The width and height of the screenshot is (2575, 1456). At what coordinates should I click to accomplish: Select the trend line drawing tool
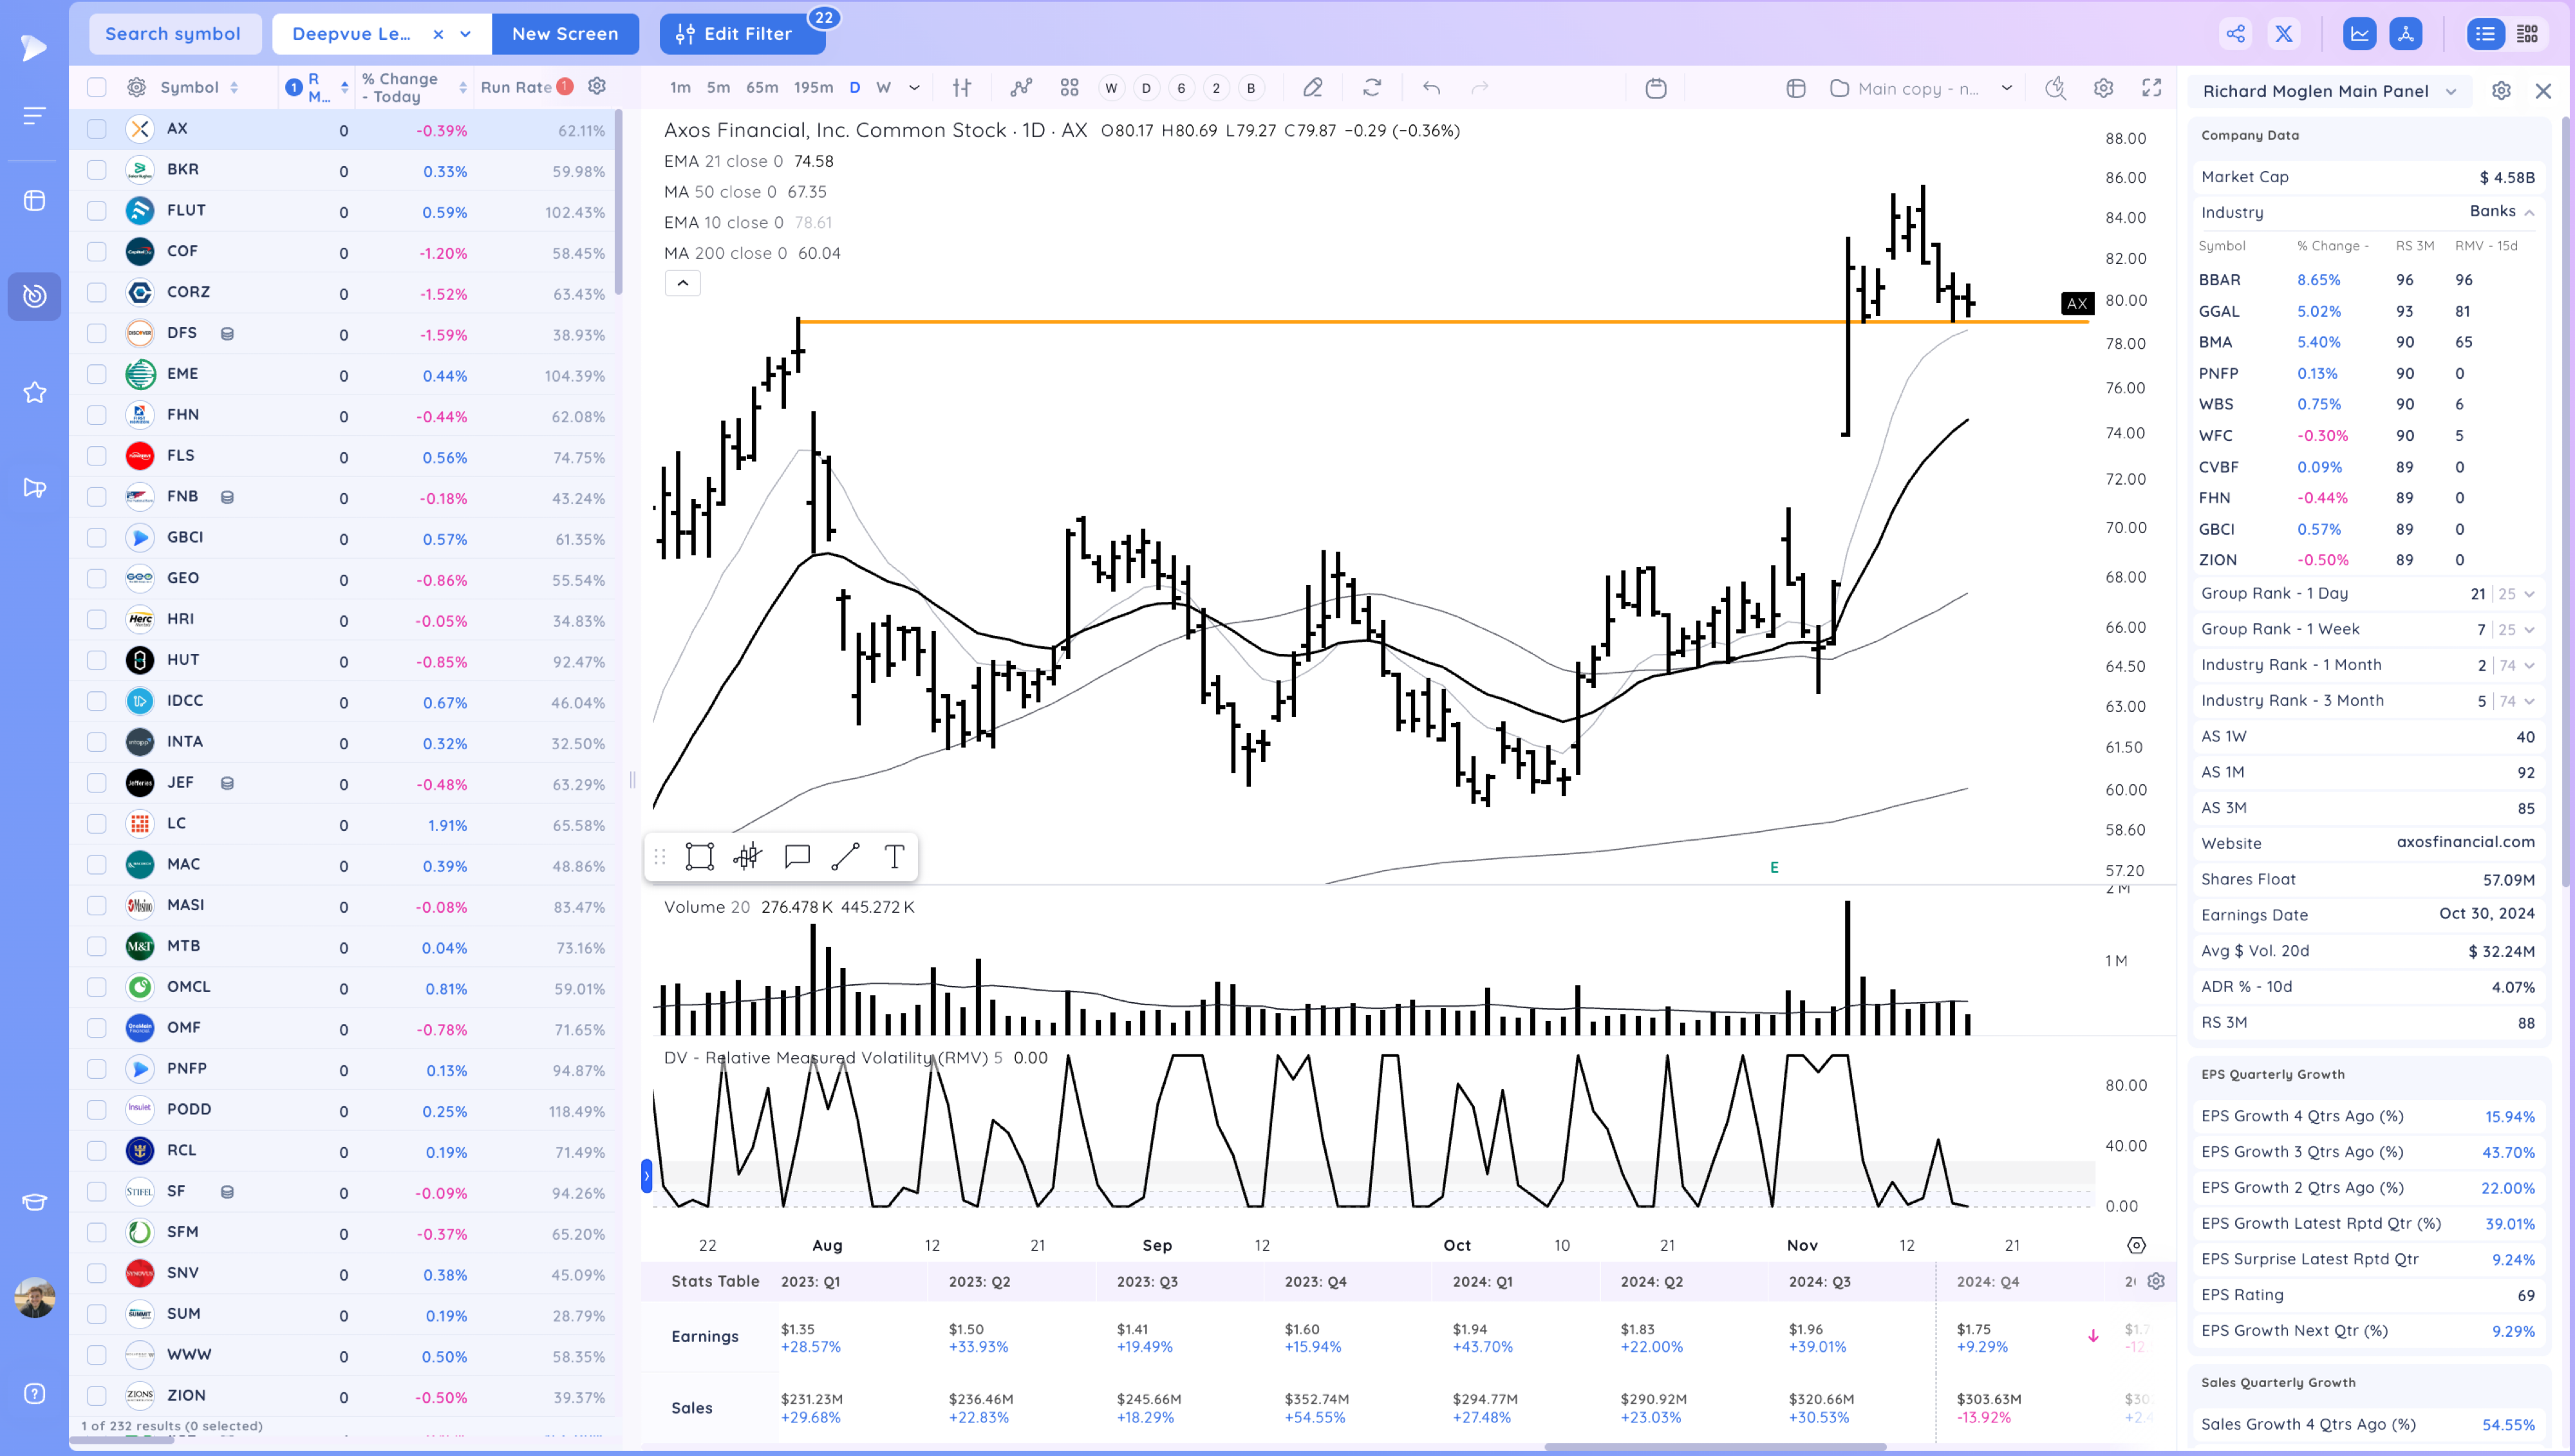point(845,856)
